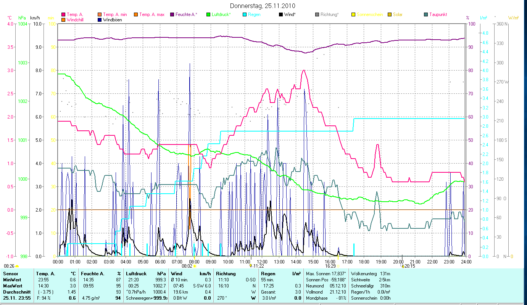Click the 06:00 time axis label
This screenshot has width=527, height=305.
pos(160,262)
